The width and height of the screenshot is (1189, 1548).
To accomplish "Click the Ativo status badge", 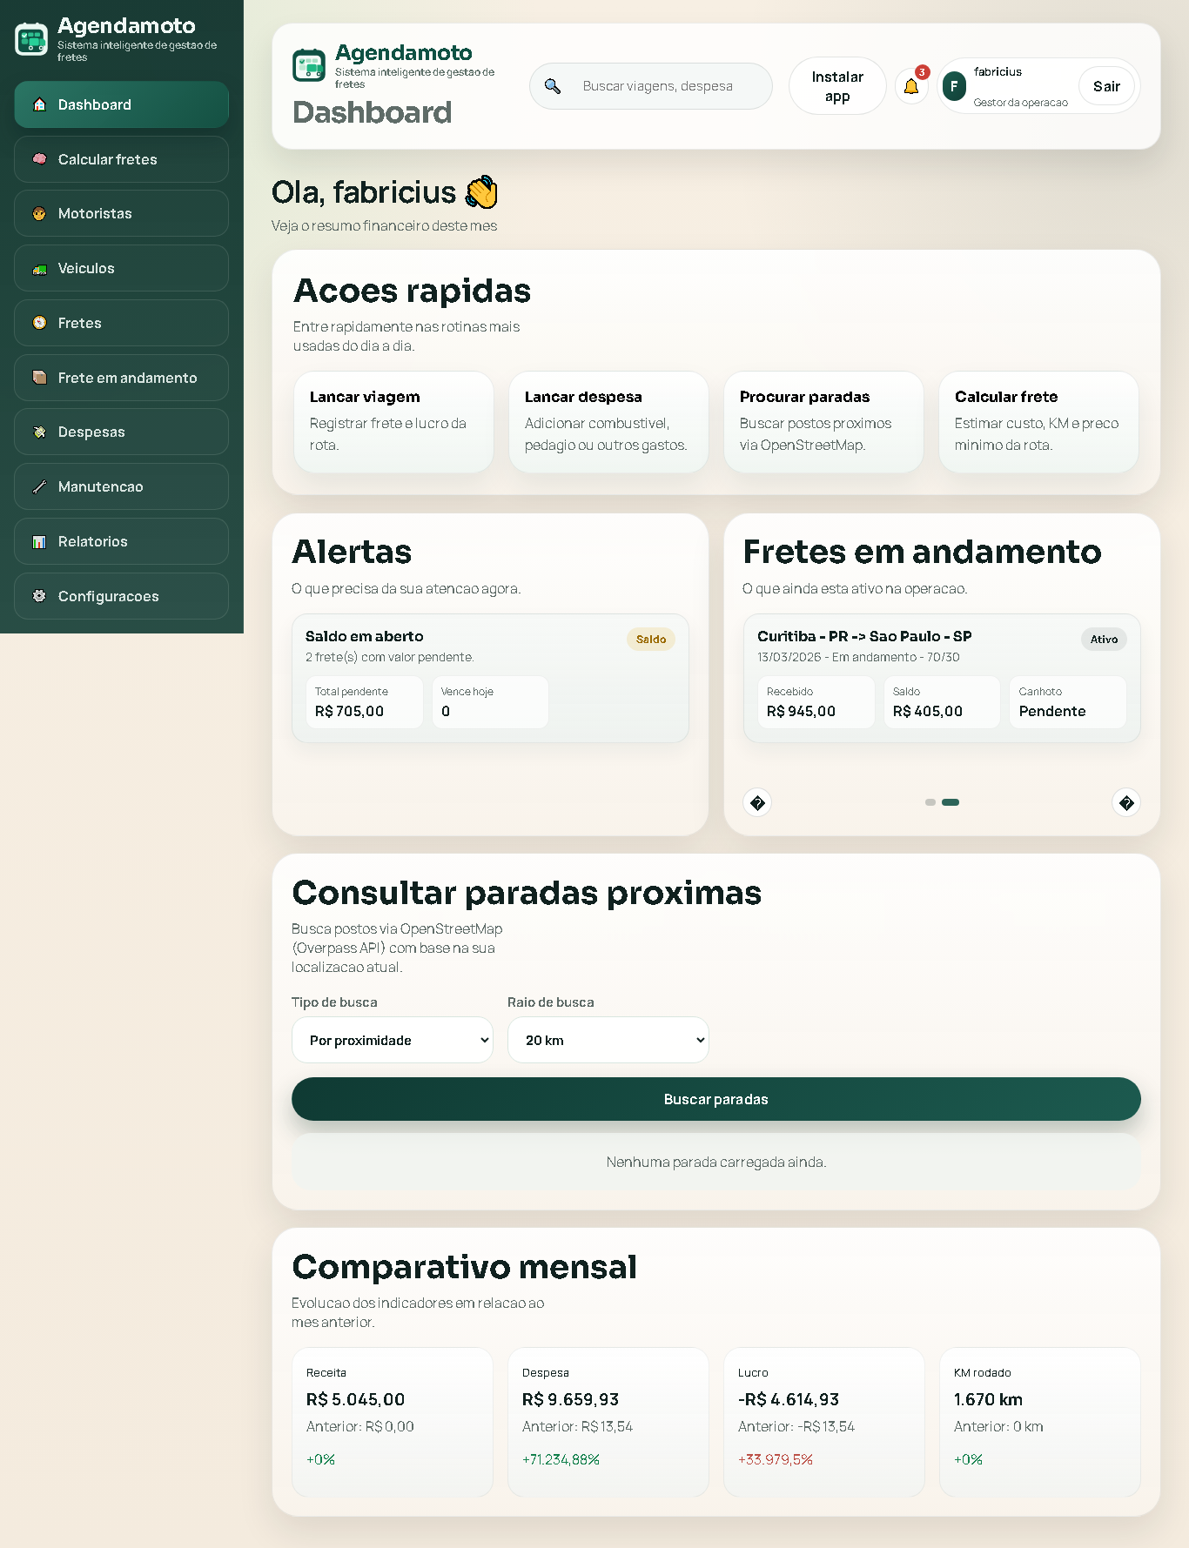I will [1104, 640].
